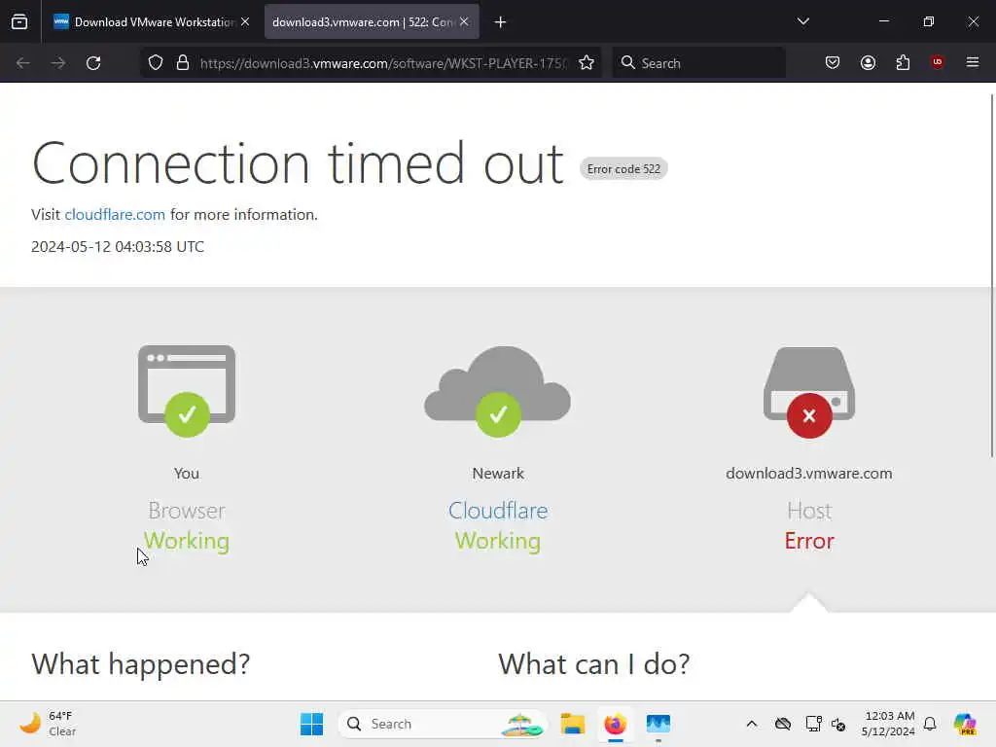
Task: Bookmark this page with star icon
Action: pos(587,63)
